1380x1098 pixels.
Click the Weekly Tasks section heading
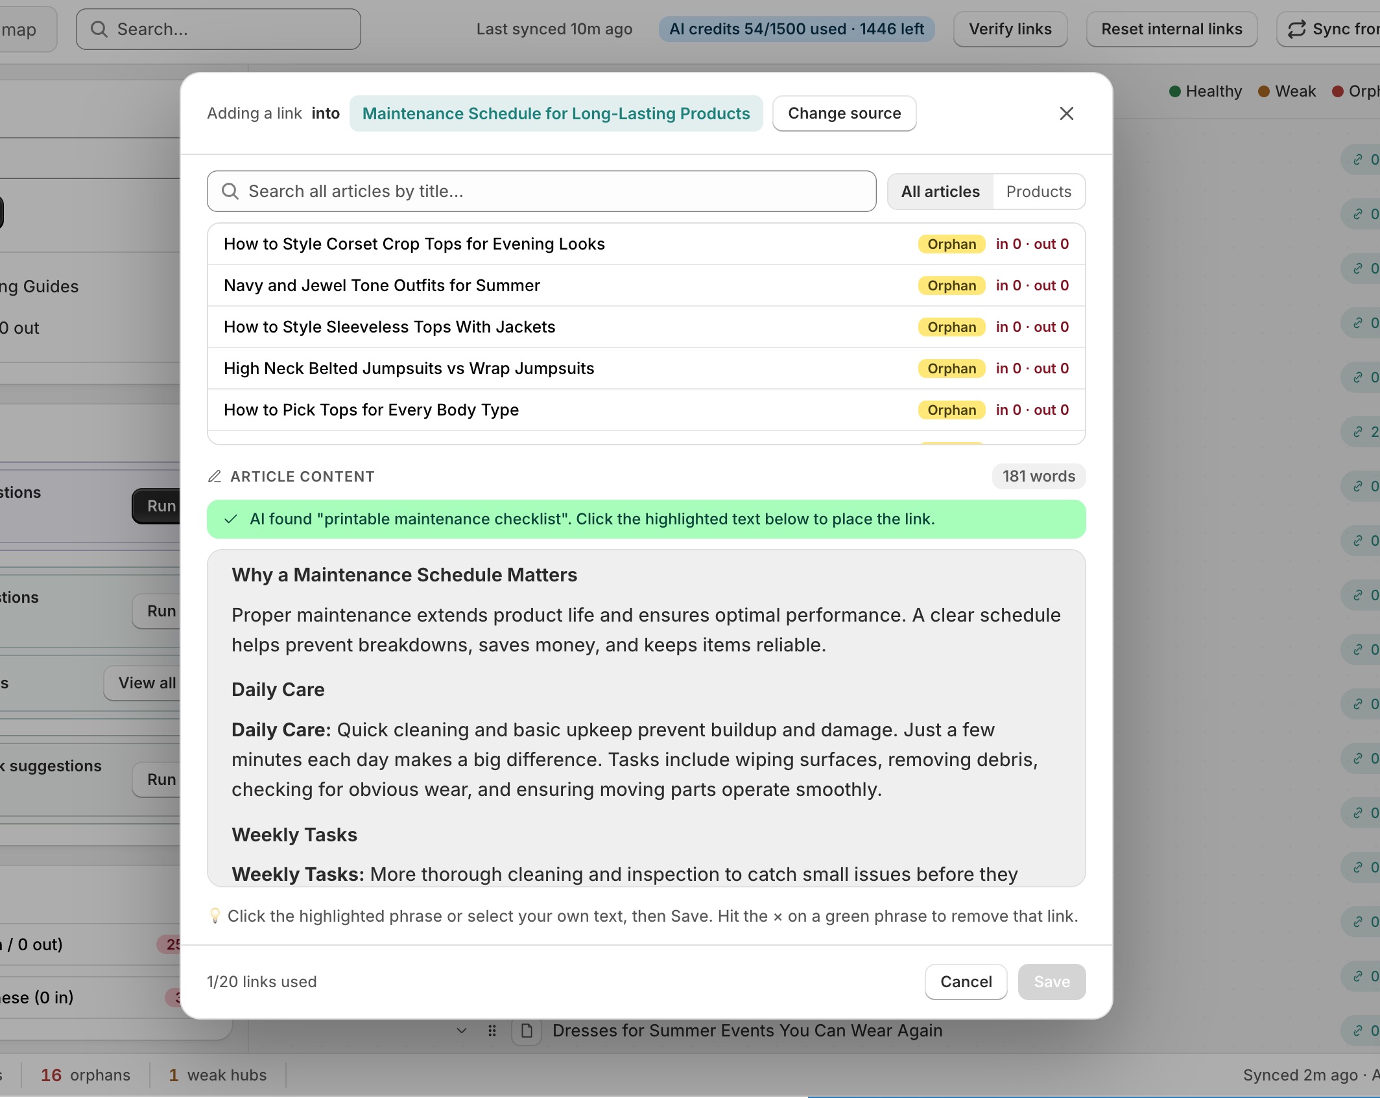[x=294, y=835]
